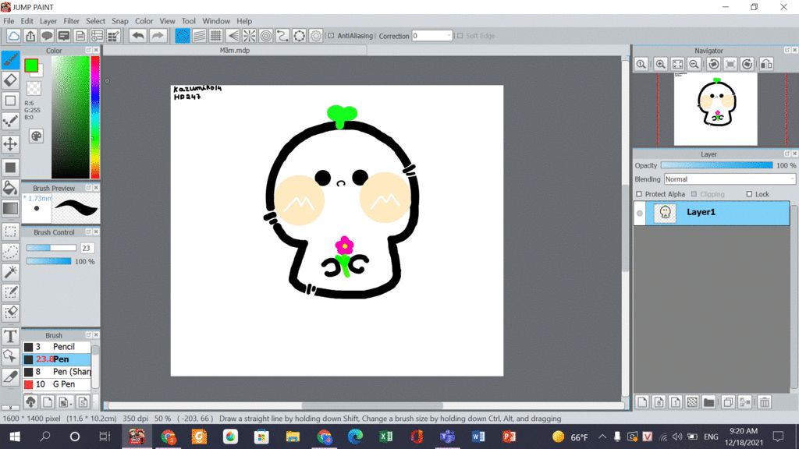799x449 pixels.
Task: Enable the radial snap
Action: pos(249,36)
